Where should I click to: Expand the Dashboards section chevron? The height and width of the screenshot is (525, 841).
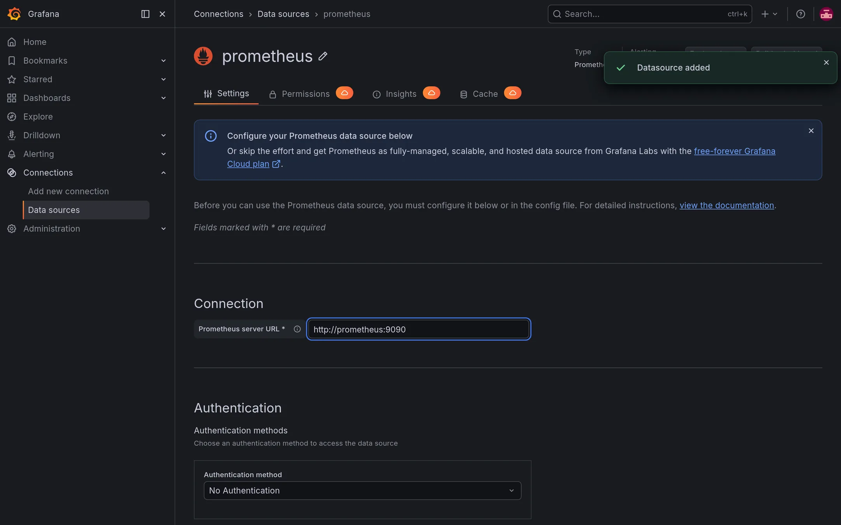pos(164,98)
